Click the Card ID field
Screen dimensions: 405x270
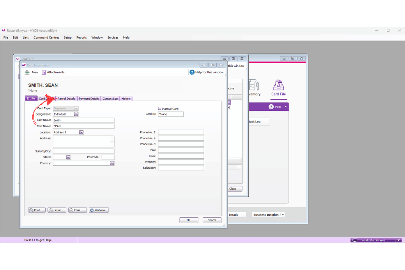[x=171, y=114]
